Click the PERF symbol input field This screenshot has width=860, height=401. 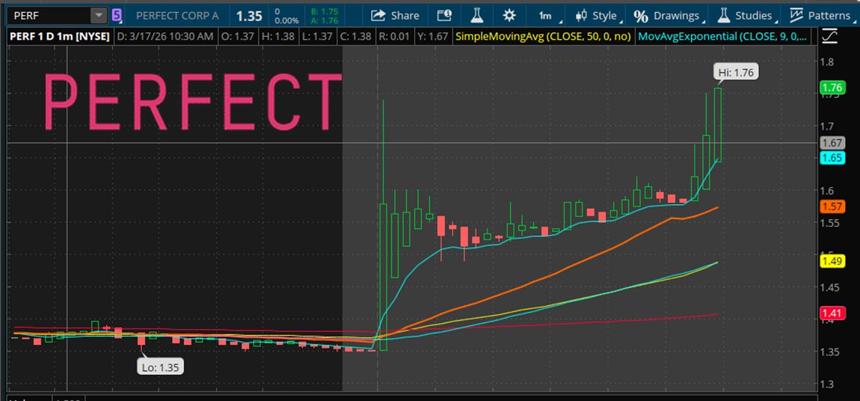click(49, 16)
